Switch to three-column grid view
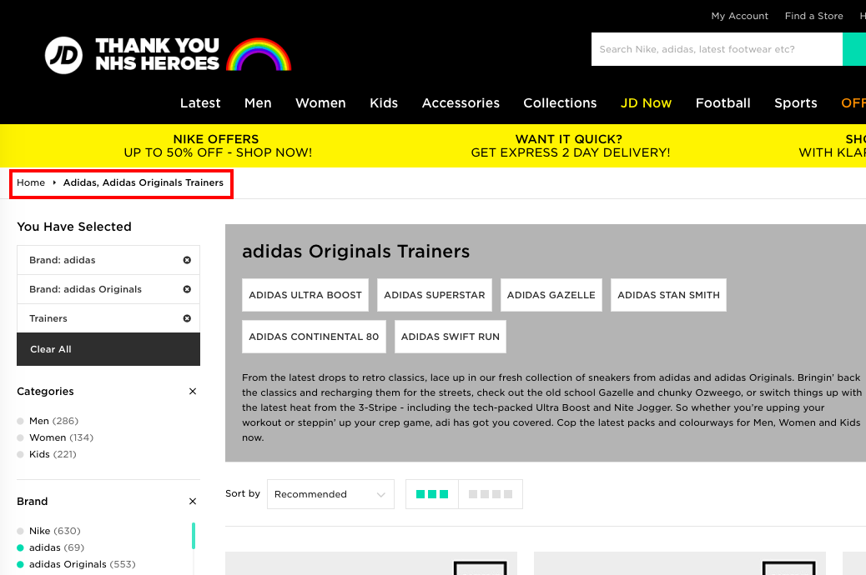The image size is (866, 575). tap(432, 494)
